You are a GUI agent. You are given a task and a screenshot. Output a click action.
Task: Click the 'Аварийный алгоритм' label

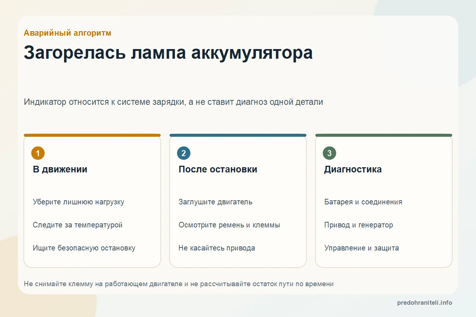pyautogui.click(x=67, y=33)
